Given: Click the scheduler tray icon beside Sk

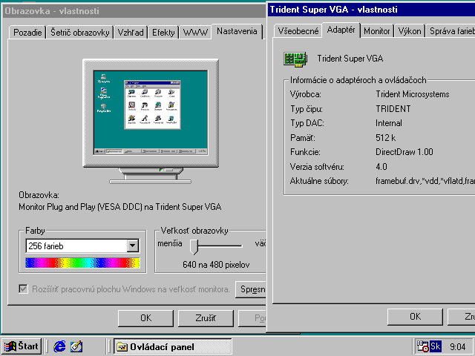Looking at the screenshot, I should point(423,346).
